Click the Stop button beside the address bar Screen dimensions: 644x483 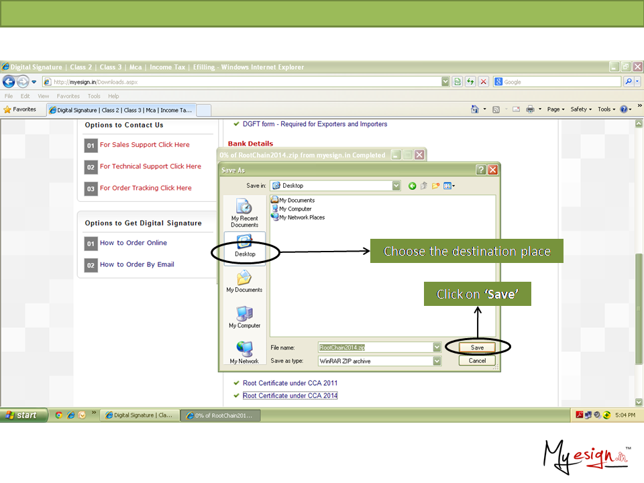click(483, 82)
